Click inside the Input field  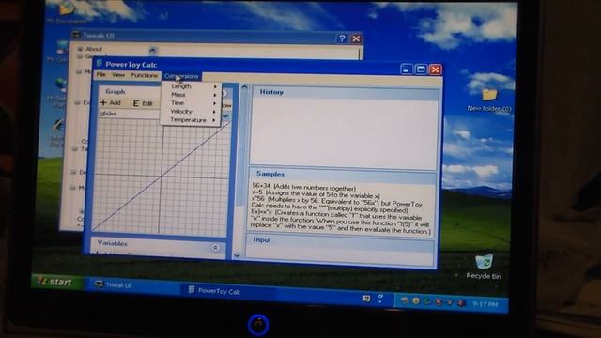(340, 255)
